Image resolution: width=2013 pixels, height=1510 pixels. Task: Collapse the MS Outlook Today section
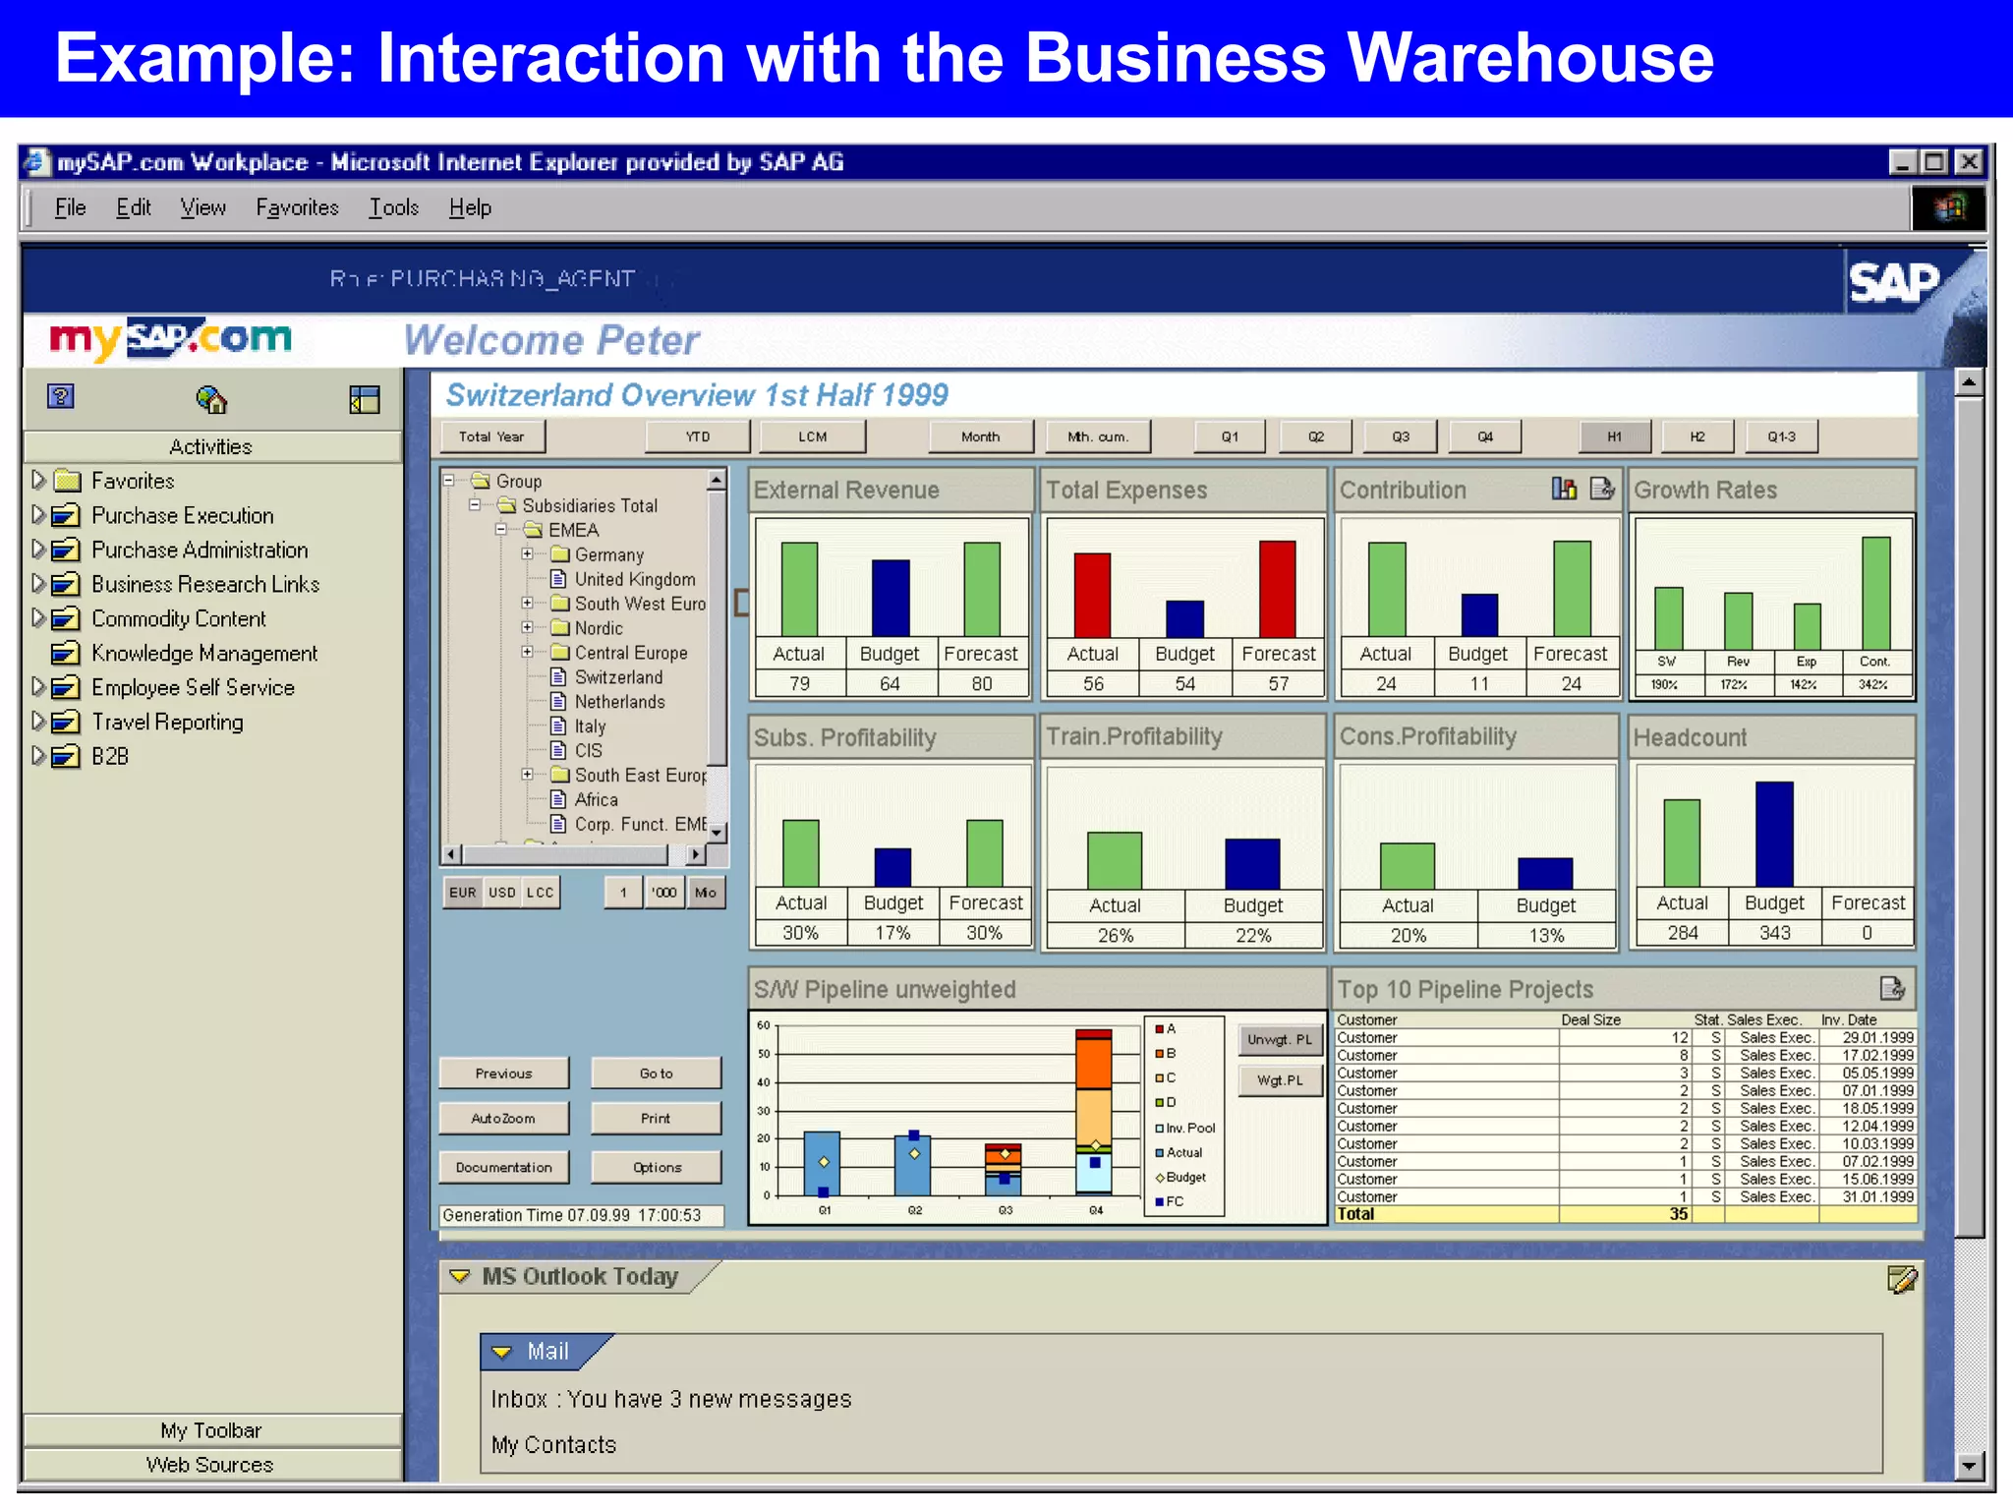pyautogui.click(x=460, y=1276)
